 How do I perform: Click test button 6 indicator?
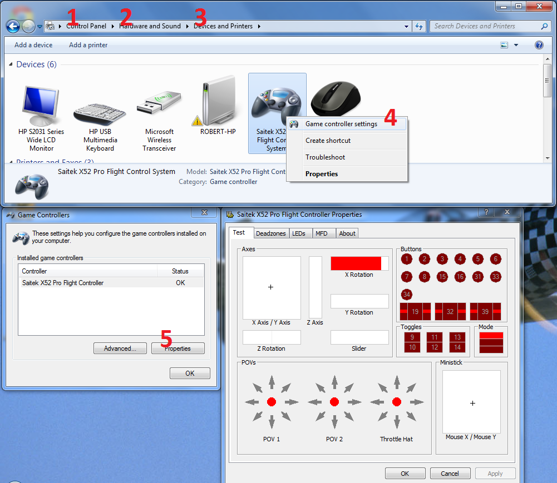[496, 259]
